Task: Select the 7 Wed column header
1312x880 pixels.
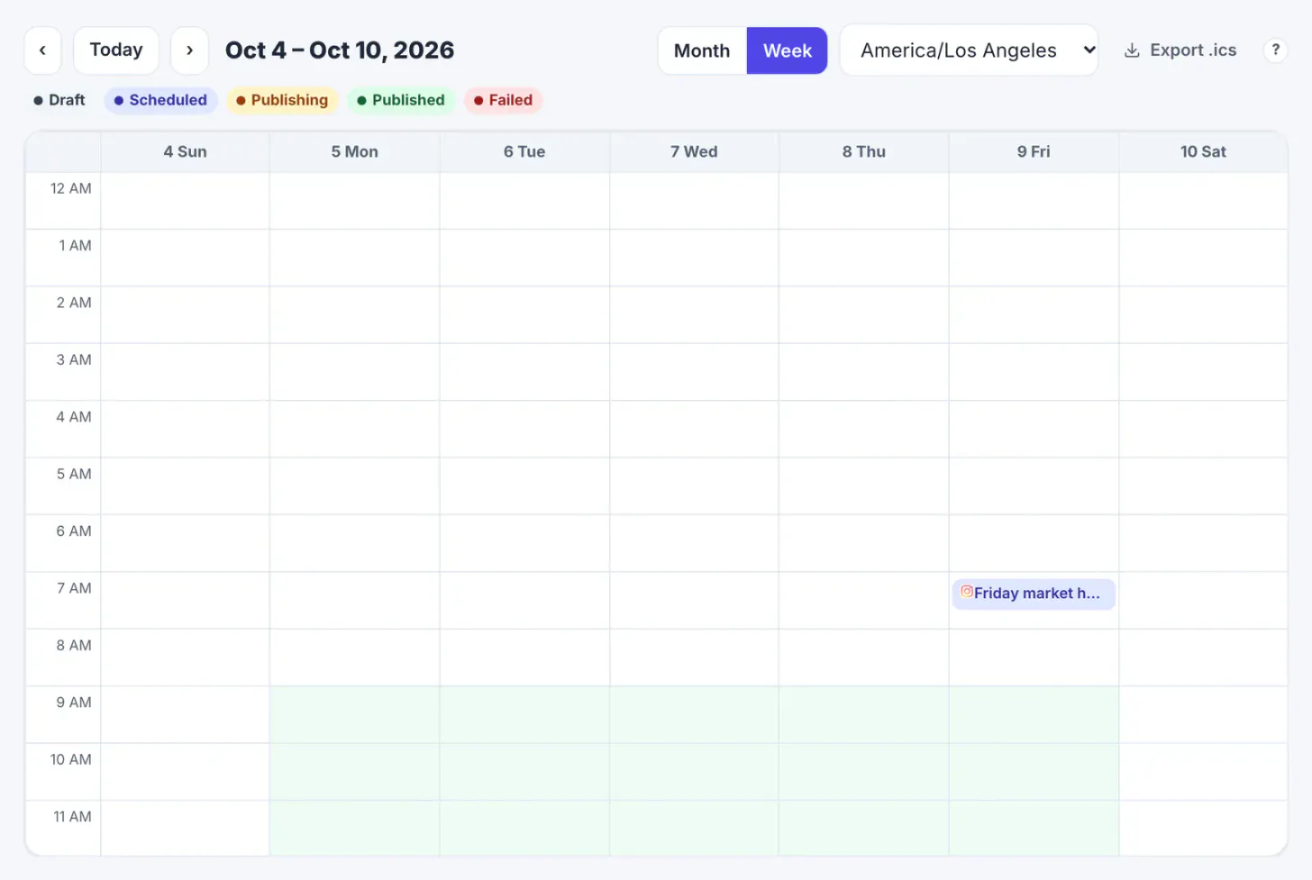Action: (694, 152)
